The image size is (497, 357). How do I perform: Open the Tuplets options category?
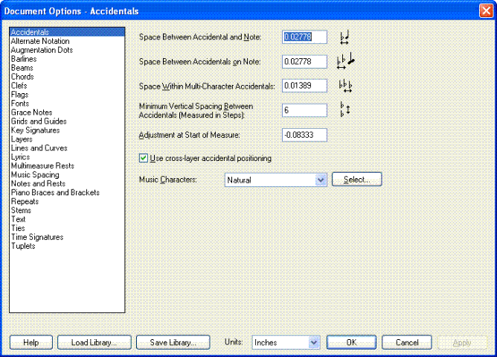23,246
